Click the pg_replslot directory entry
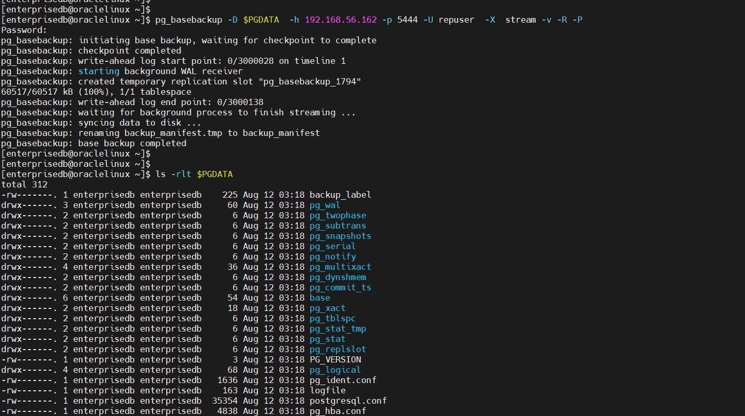Screen dimensions: 745x416 tap(337, 349)
